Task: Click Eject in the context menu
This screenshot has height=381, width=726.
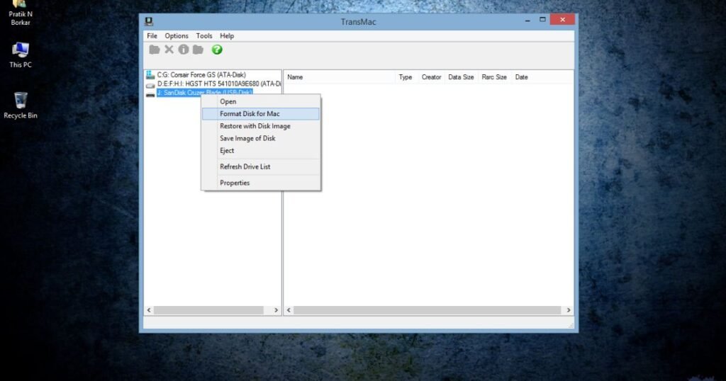Action: [x=227, y=151]
